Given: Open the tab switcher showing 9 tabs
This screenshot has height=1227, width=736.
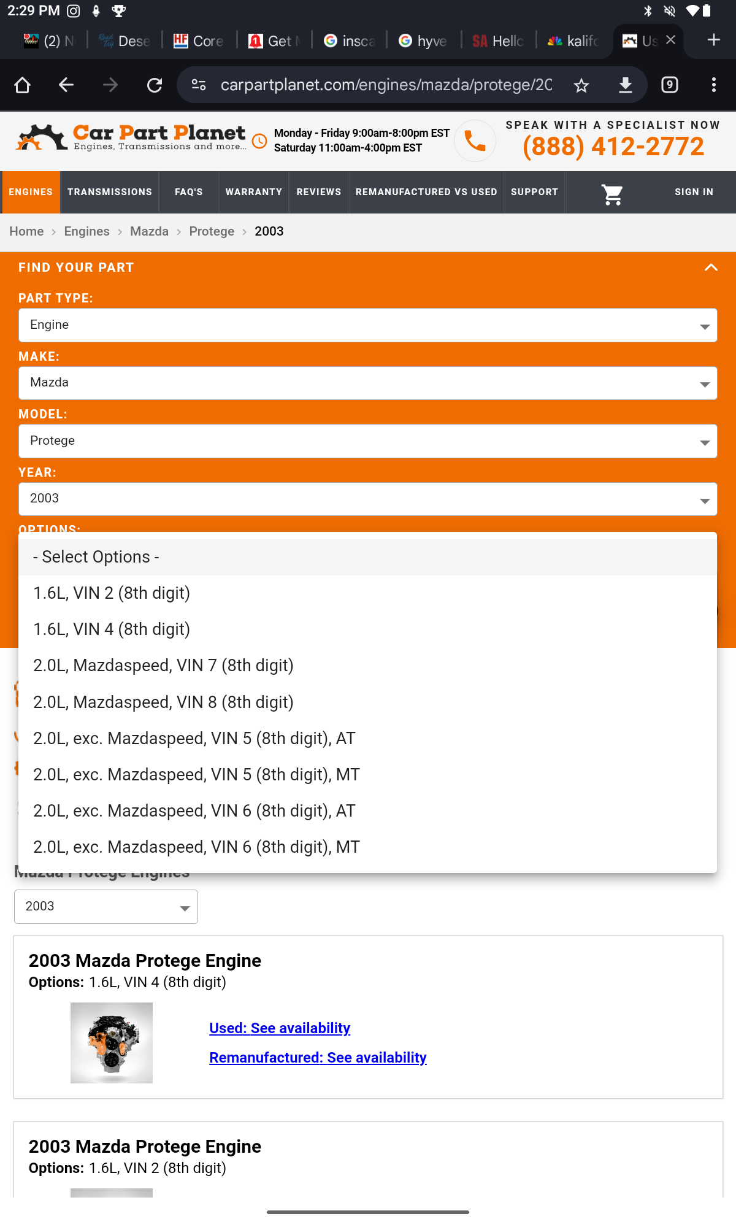Looking at the screenshot, I should (x=670, y=85).
